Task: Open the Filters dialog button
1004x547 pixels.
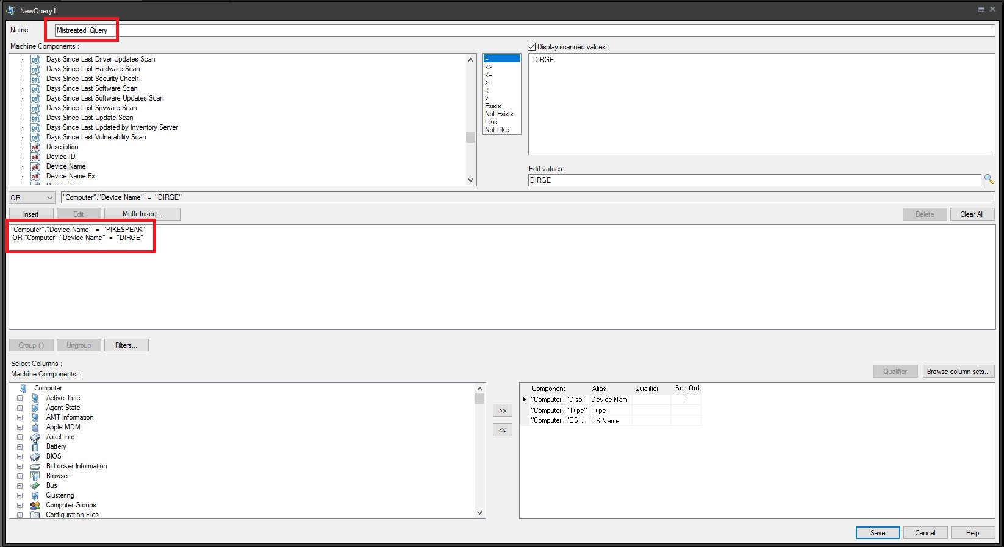Action: coord(126,345)
